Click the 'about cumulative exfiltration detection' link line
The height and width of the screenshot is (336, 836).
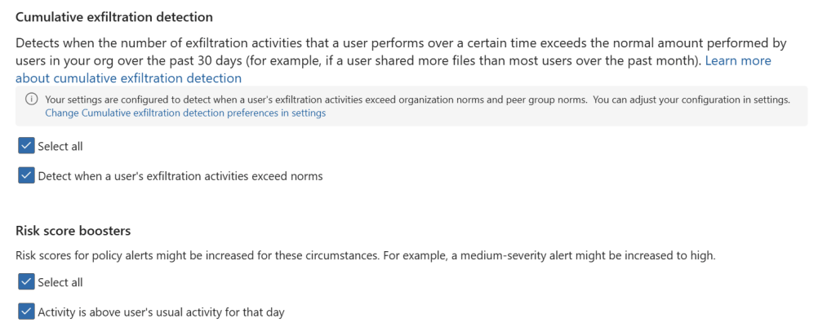pos(128,79)
